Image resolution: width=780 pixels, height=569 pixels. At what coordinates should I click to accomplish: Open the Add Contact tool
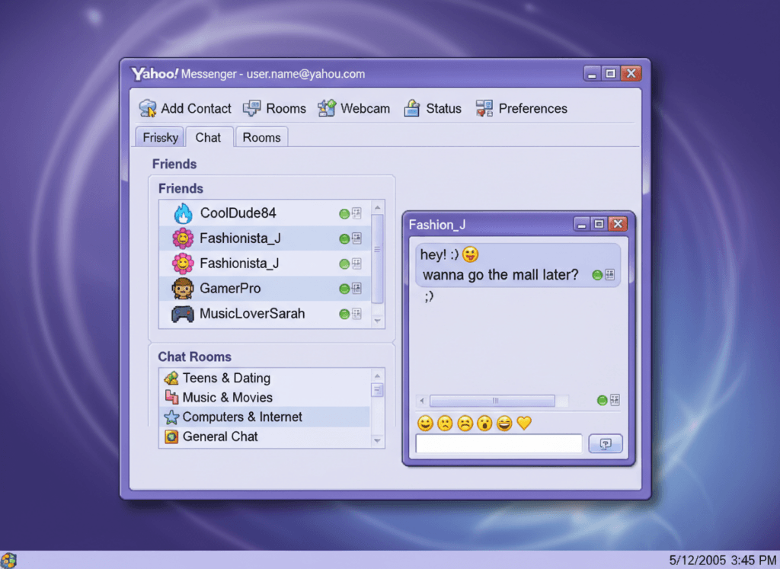tap(185, 108)
